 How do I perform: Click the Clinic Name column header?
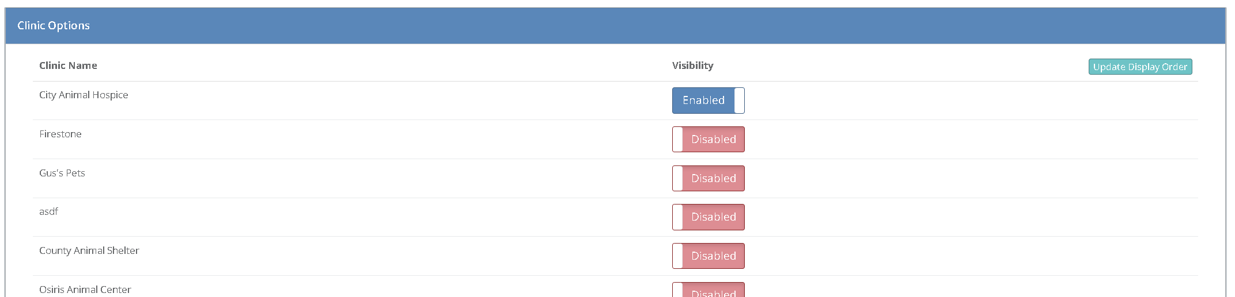68,65
